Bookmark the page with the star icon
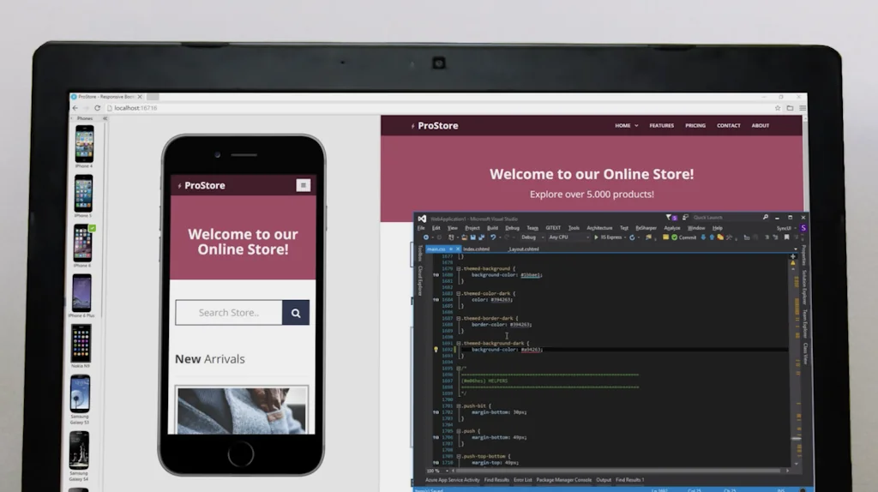 click(x=777, y=108)
